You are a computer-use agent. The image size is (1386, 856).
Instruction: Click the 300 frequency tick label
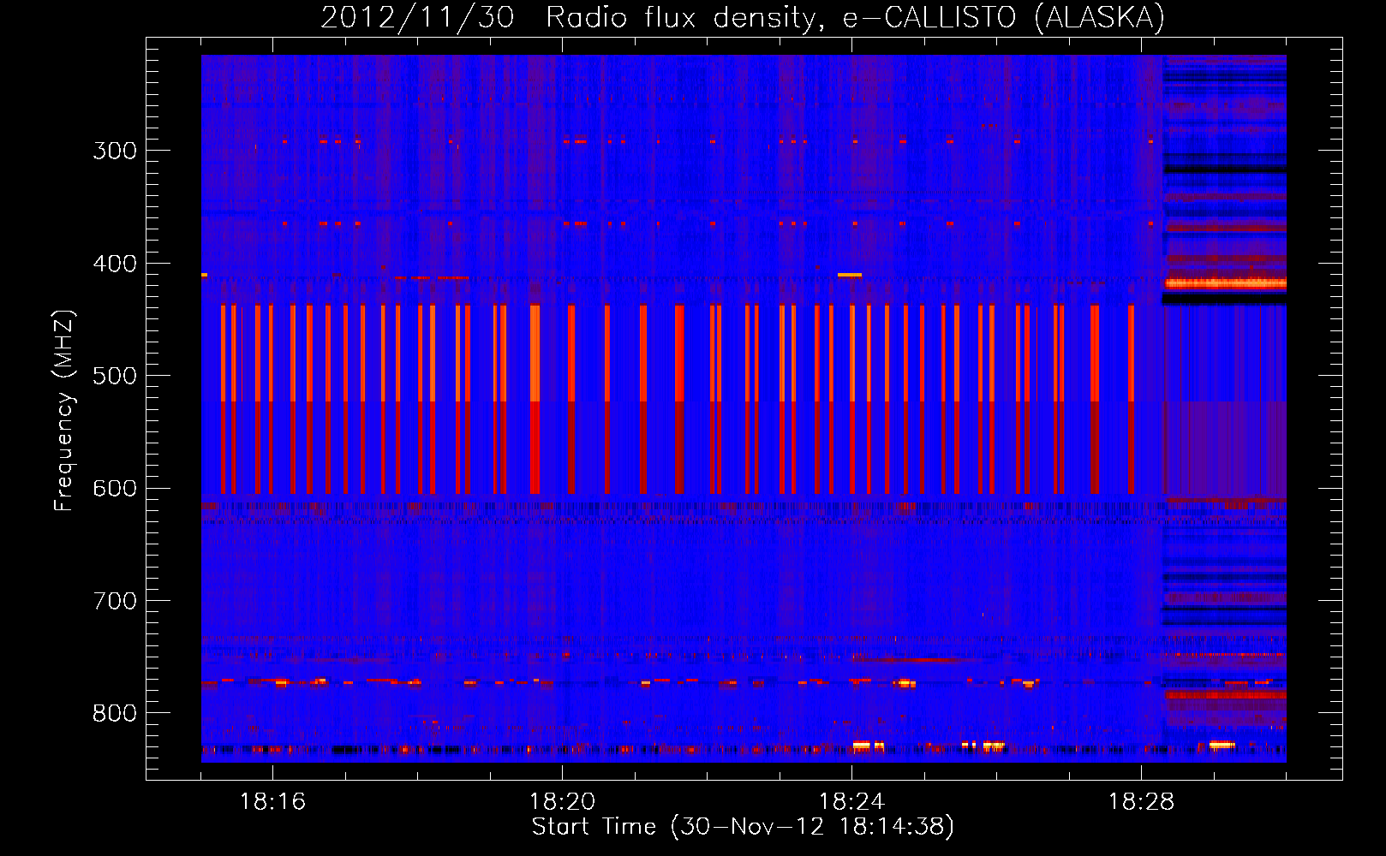pyautogui.click(x=115, y=151)
